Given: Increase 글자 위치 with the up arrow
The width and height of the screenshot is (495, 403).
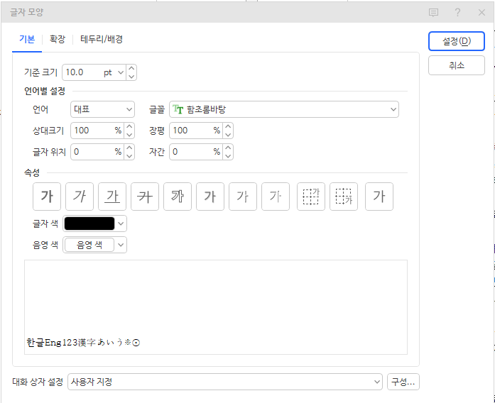Looking at the screenshot, I should pyautogui.click(x=129, y=148).
